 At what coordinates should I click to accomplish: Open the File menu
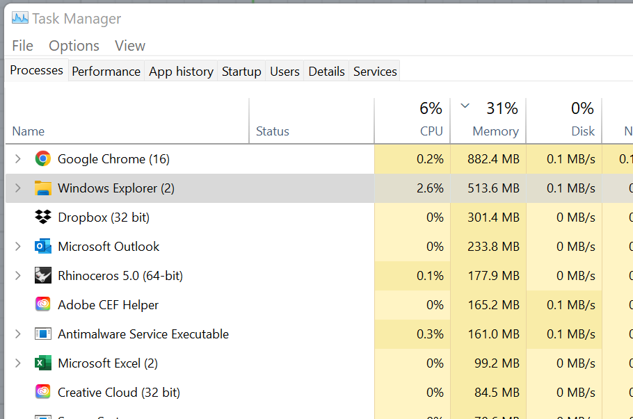coord(22,46)
